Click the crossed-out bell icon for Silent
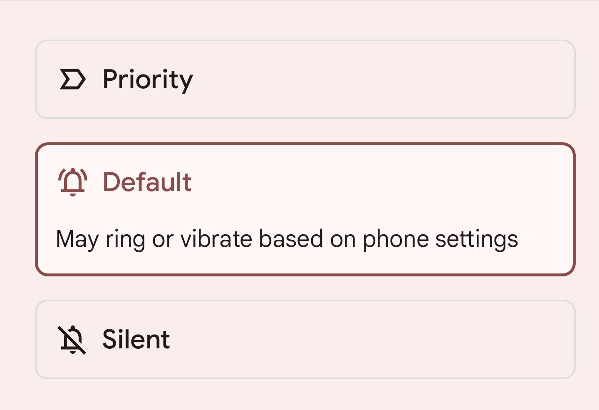Screen dimensions: 599x410 [72, 339]
